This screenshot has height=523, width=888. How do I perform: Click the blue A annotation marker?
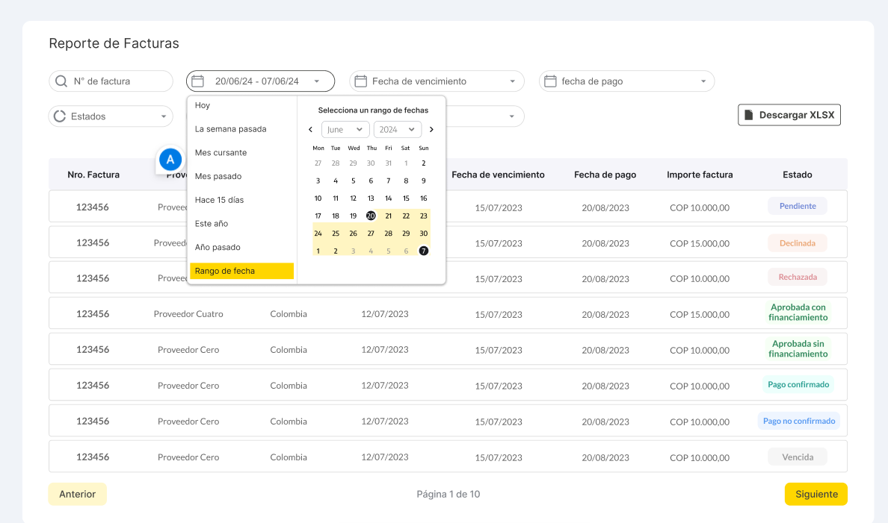(x=170, y=159)
